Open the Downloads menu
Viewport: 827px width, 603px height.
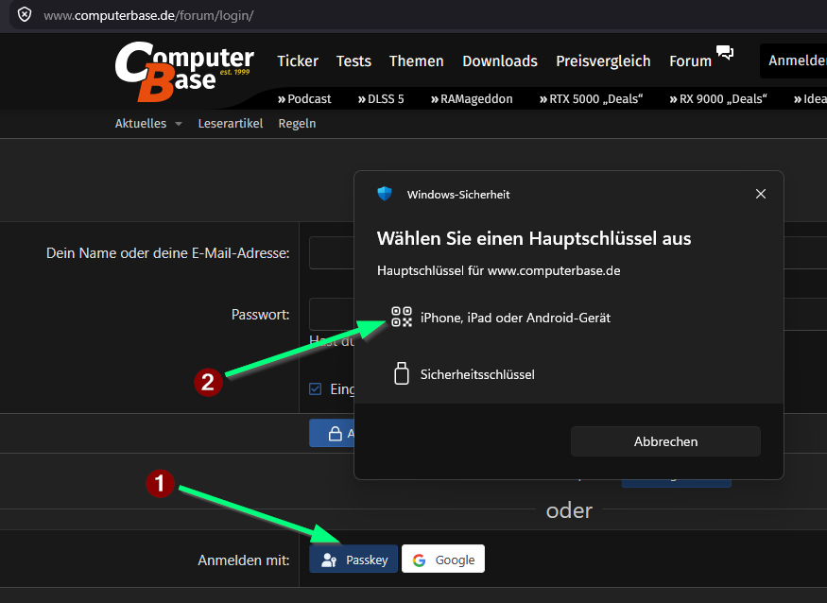500,61
